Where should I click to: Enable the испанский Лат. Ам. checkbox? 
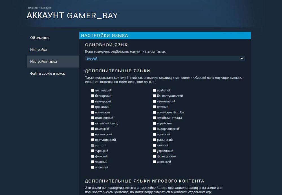coord(155,112)
